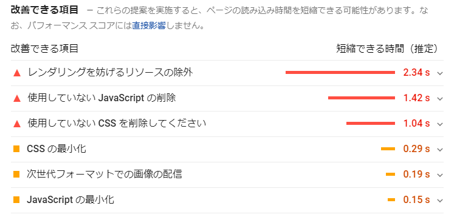Screen dimensions: 457x220
Task: Click red triangle icon beside 使用していない JavaScript の削除
Action: click(x=17, y=99)
